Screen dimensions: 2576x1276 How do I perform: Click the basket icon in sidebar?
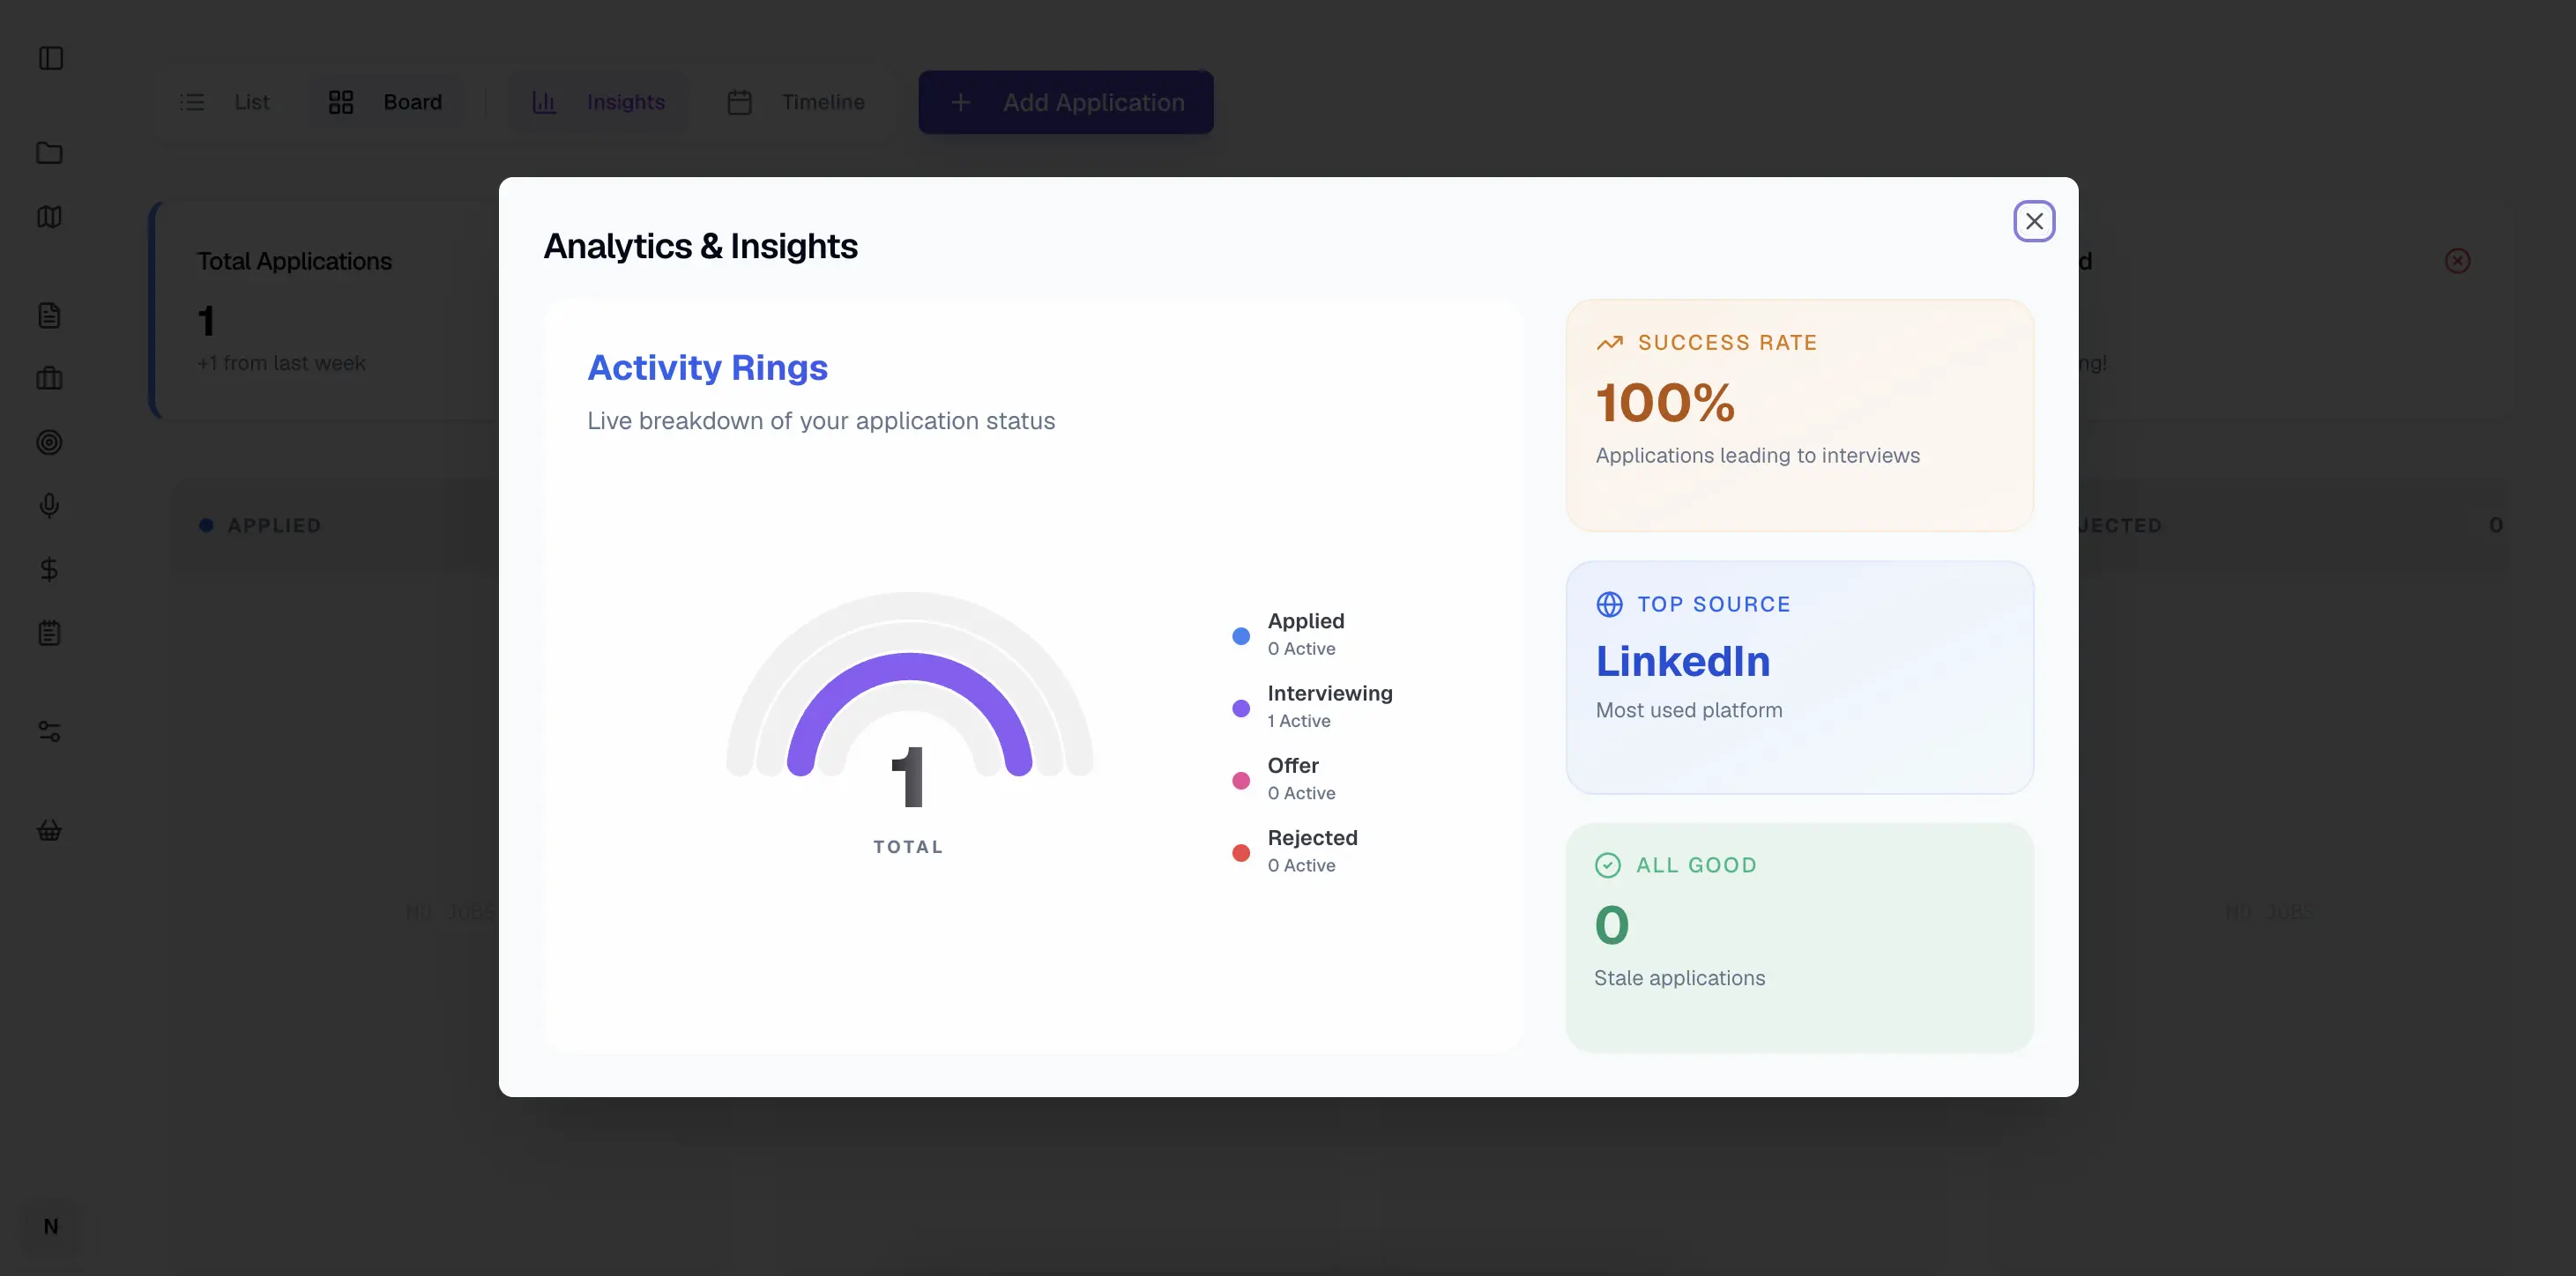(49, 830)
